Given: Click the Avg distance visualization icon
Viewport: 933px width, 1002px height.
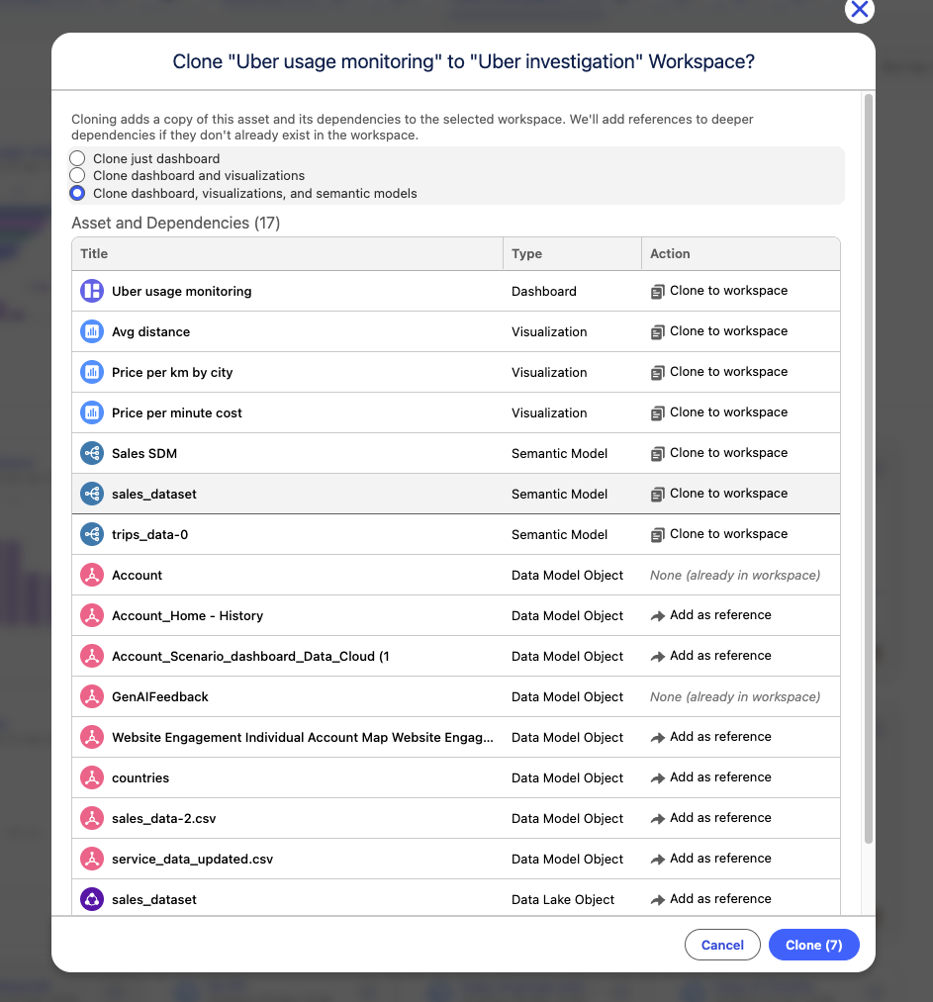Looking at the screenshot, I should 92,331.
